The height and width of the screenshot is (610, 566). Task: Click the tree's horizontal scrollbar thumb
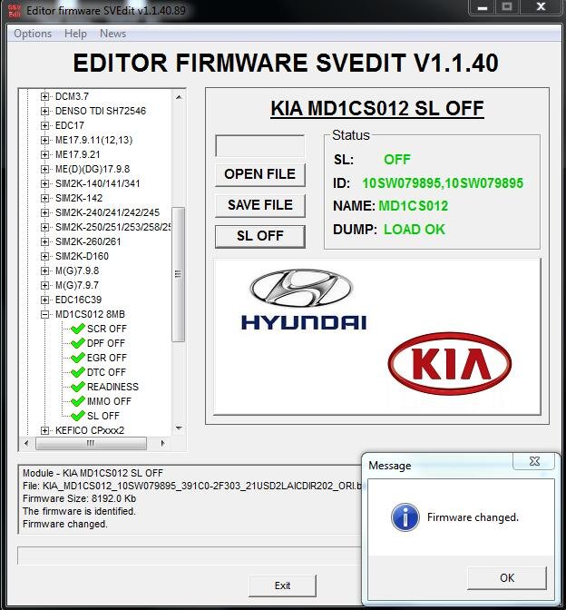click(91, 443)
